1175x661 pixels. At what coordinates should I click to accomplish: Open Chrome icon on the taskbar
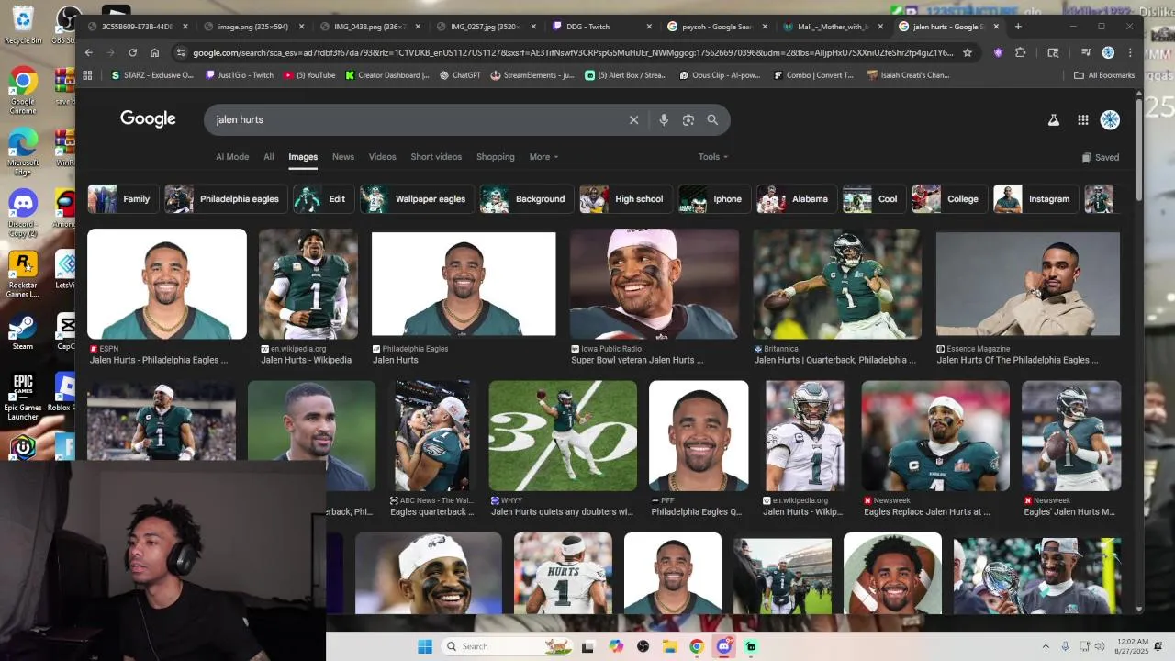point(697,646)
